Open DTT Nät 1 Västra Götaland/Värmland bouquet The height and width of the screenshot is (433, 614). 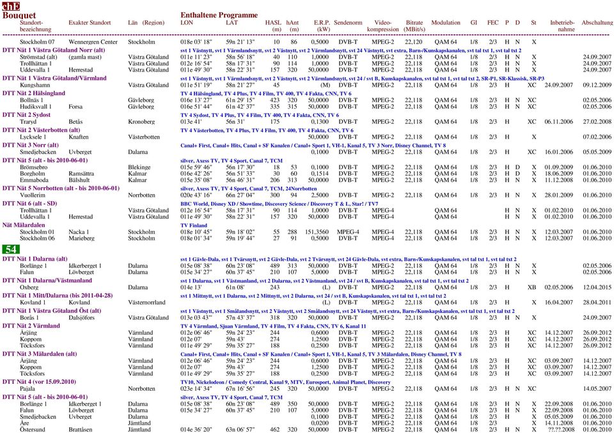[x=54, y=78]
